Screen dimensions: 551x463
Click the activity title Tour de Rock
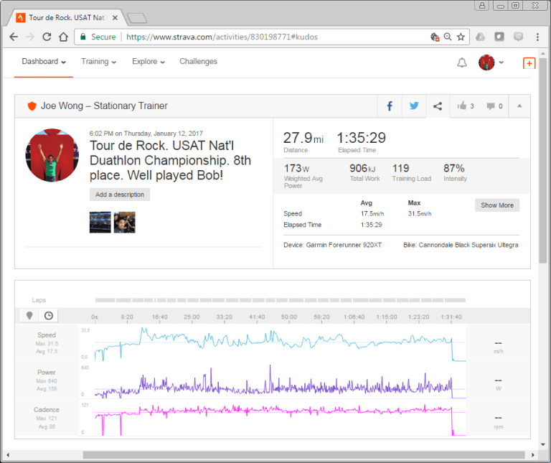pyautogui.click(x=170, y=160)
